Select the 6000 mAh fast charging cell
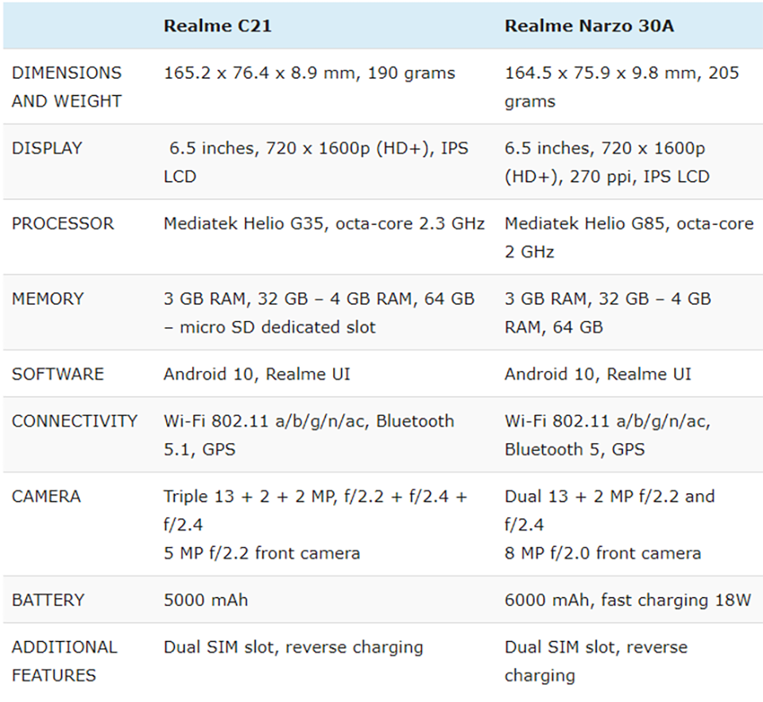 coord(628,600)
